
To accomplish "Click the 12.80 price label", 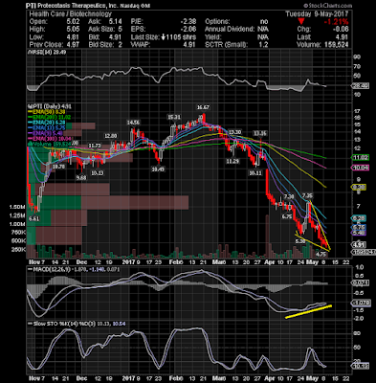I will [111, 136].
